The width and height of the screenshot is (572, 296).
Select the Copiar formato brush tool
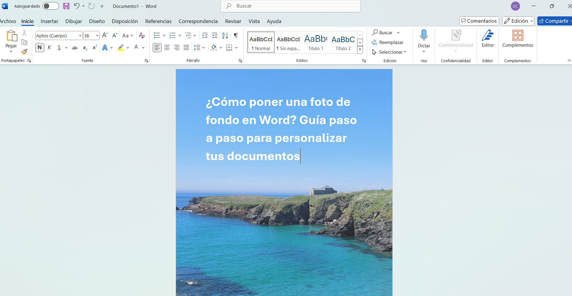point(24,52)
